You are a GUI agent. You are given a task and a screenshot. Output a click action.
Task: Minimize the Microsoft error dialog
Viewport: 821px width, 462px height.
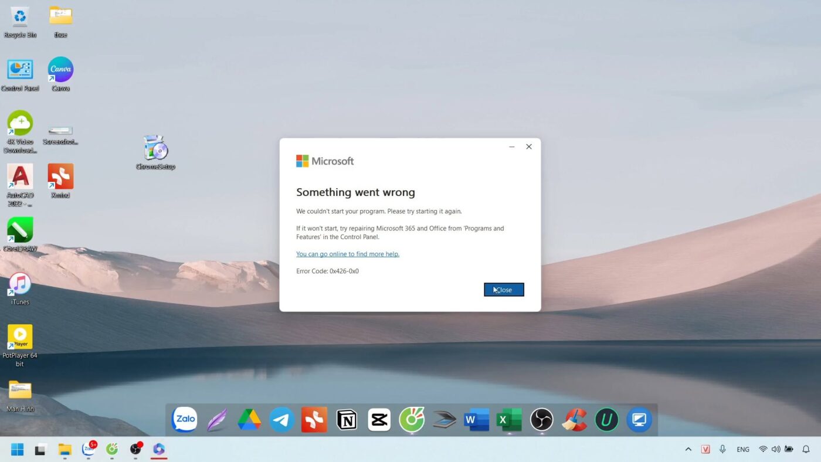coord(512,147)
